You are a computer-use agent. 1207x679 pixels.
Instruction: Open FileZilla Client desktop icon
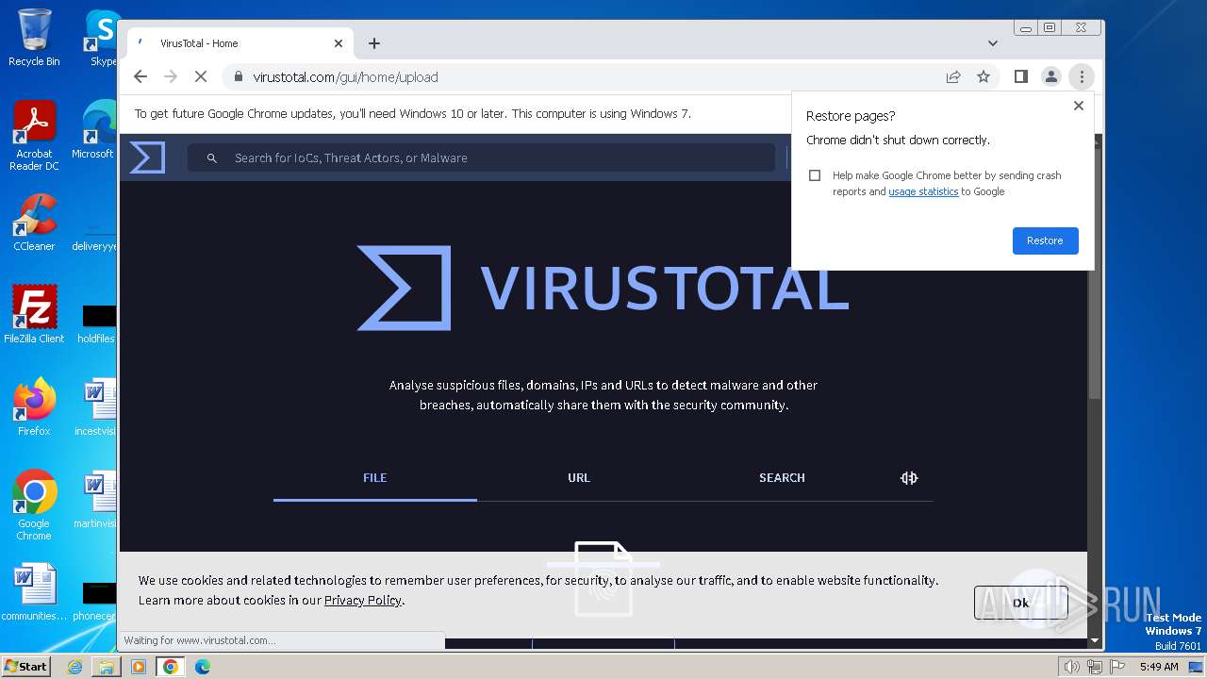(34, 314)
